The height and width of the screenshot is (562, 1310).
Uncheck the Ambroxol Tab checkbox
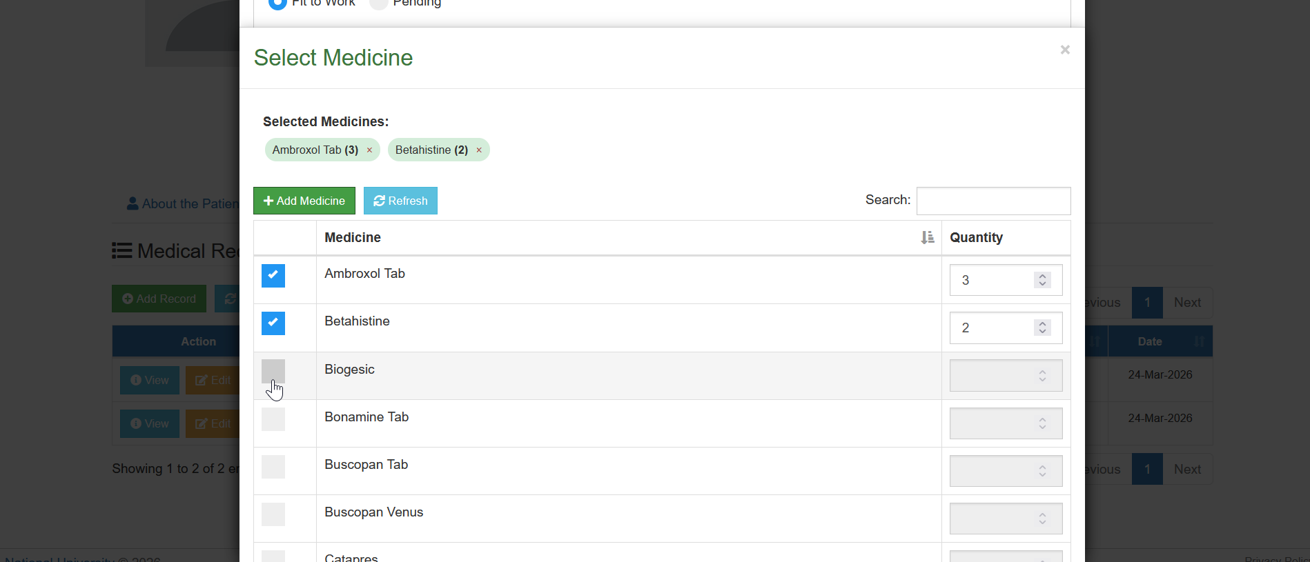[273, 276]
